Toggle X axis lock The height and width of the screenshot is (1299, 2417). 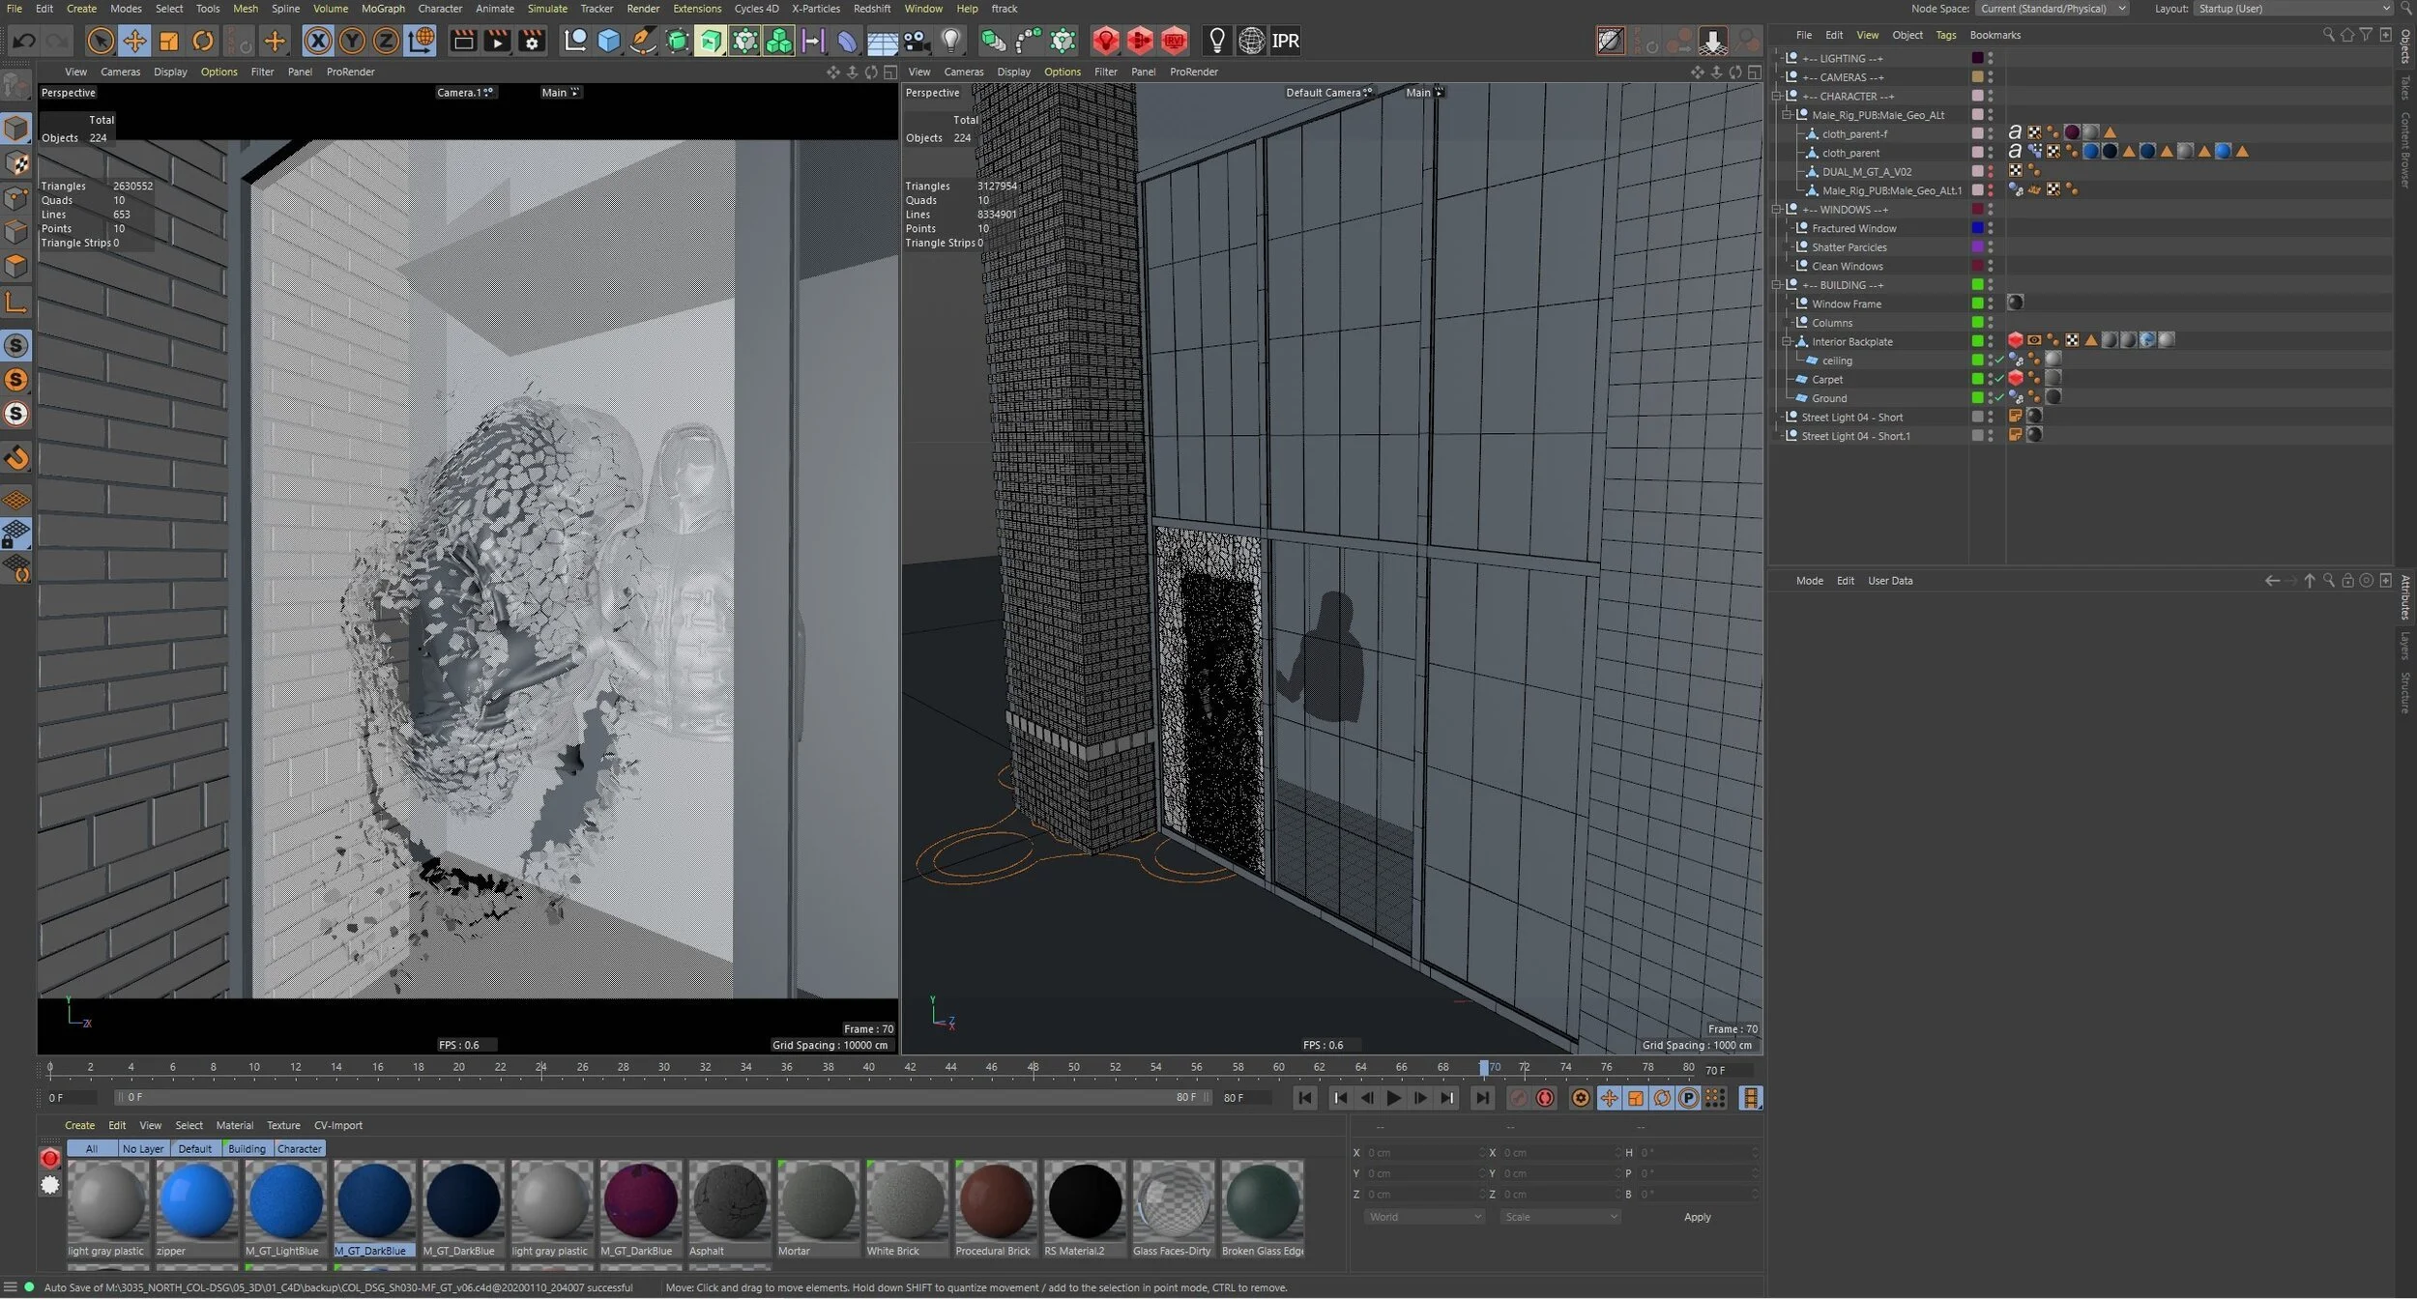pos(317,41)
